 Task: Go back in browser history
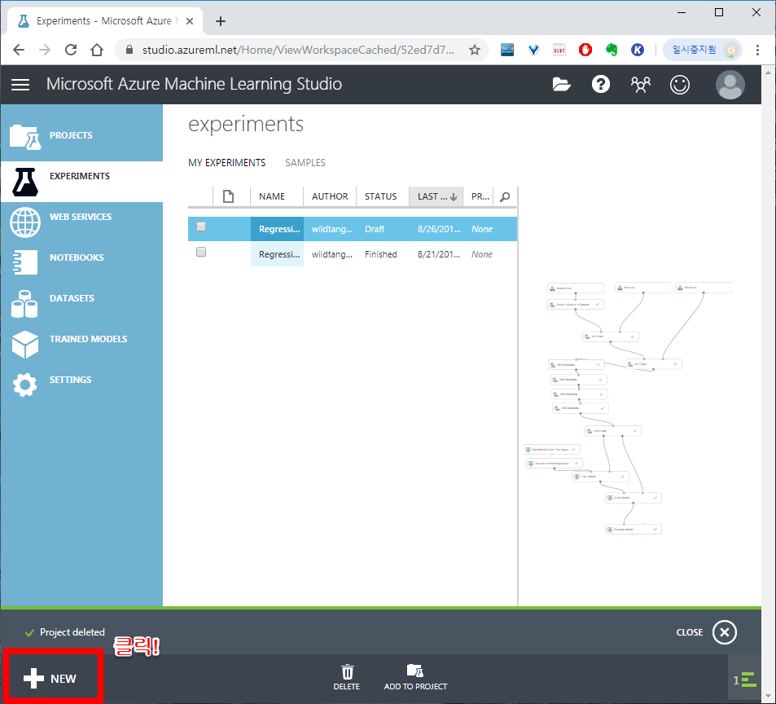[19, 50]
